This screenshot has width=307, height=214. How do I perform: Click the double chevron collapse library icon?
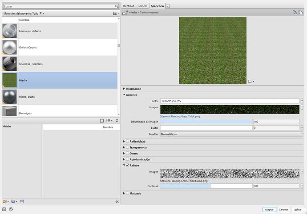[x=117, y=121]
